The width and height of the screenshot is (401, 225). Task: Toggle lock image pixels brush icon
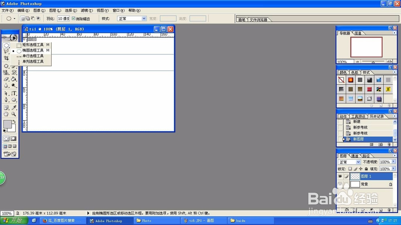click(355, 169)
